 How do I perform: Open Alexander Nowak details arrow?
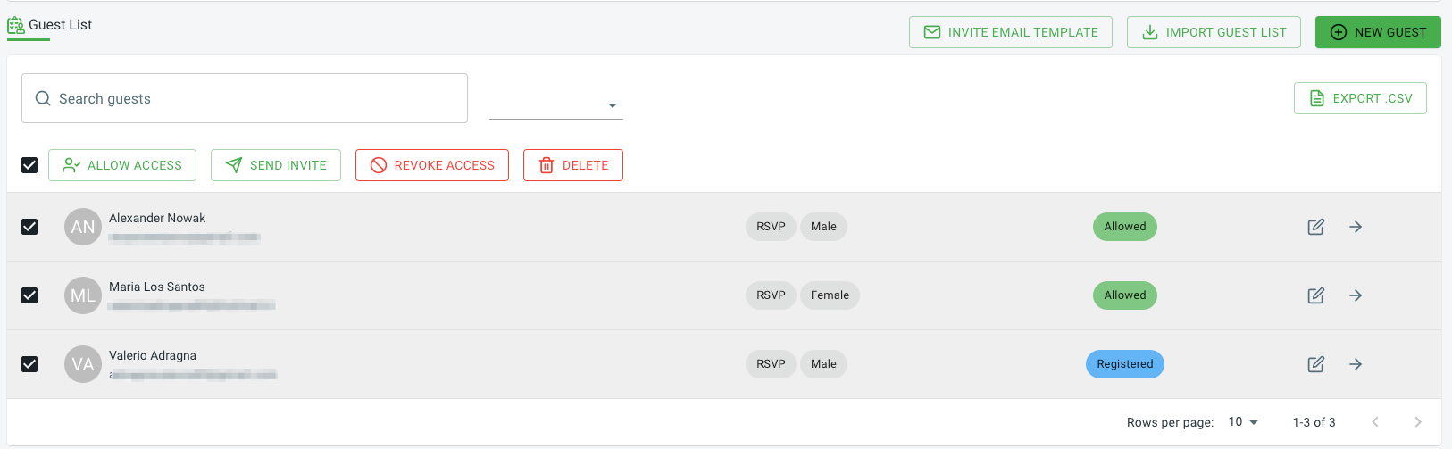(x=1356, y=227)
